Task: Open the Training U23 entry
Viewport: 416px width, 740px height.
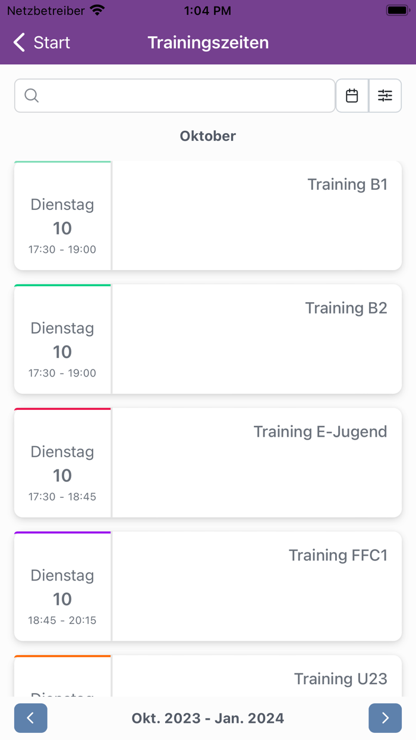Action: (256, 678)
